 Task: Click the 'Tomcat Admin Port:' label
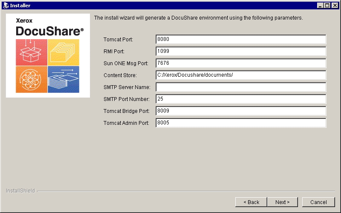click(126, 123)
